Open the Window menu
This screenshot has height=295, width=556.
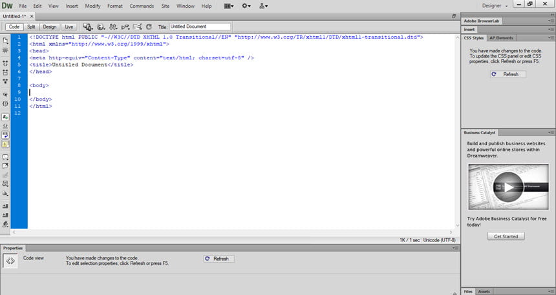(x=186, y=6)
